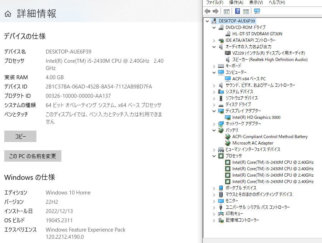This screenshot has height=243, width=322.
Task: Collapse the オーディオの入力および出力 node
Action: pos(214,47)
